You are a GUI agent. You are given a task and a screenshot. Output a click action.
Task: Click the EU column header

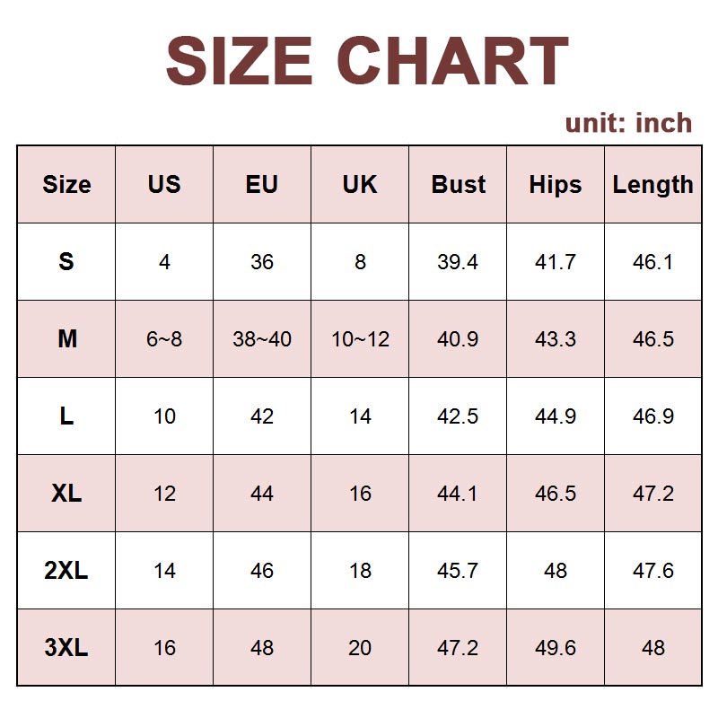[262, 185]
